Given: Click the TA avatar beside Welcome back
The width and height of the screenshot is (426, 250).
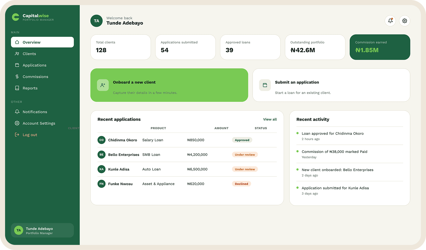Looking at the screenshot, I should click(x=96, y=21).
